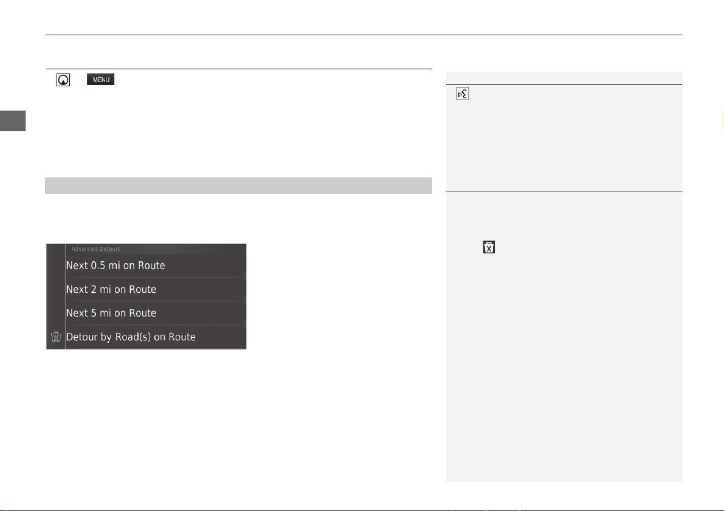Select Next 2 mi on Route
This screenshot has width=724, height=511.
[155, 289]
